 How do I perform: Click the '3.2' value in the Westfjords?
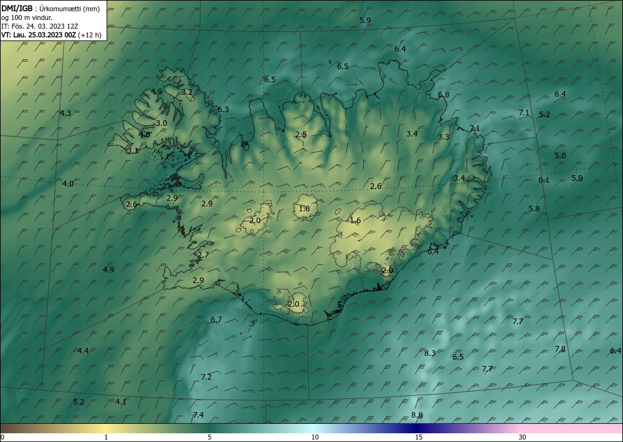[x=187, y=92]
